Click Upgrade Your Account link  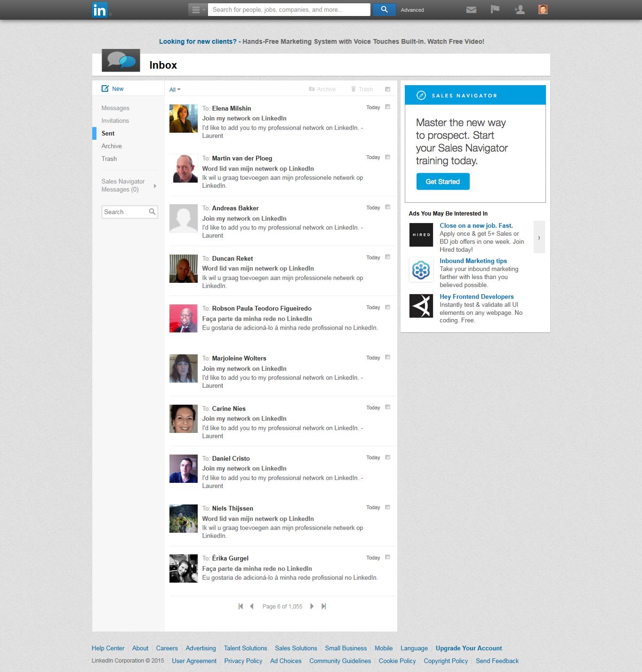coord(469,648)
